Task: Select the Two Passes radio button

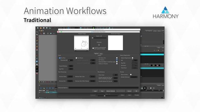Action: pyautogui.click(x=76, y=58)
